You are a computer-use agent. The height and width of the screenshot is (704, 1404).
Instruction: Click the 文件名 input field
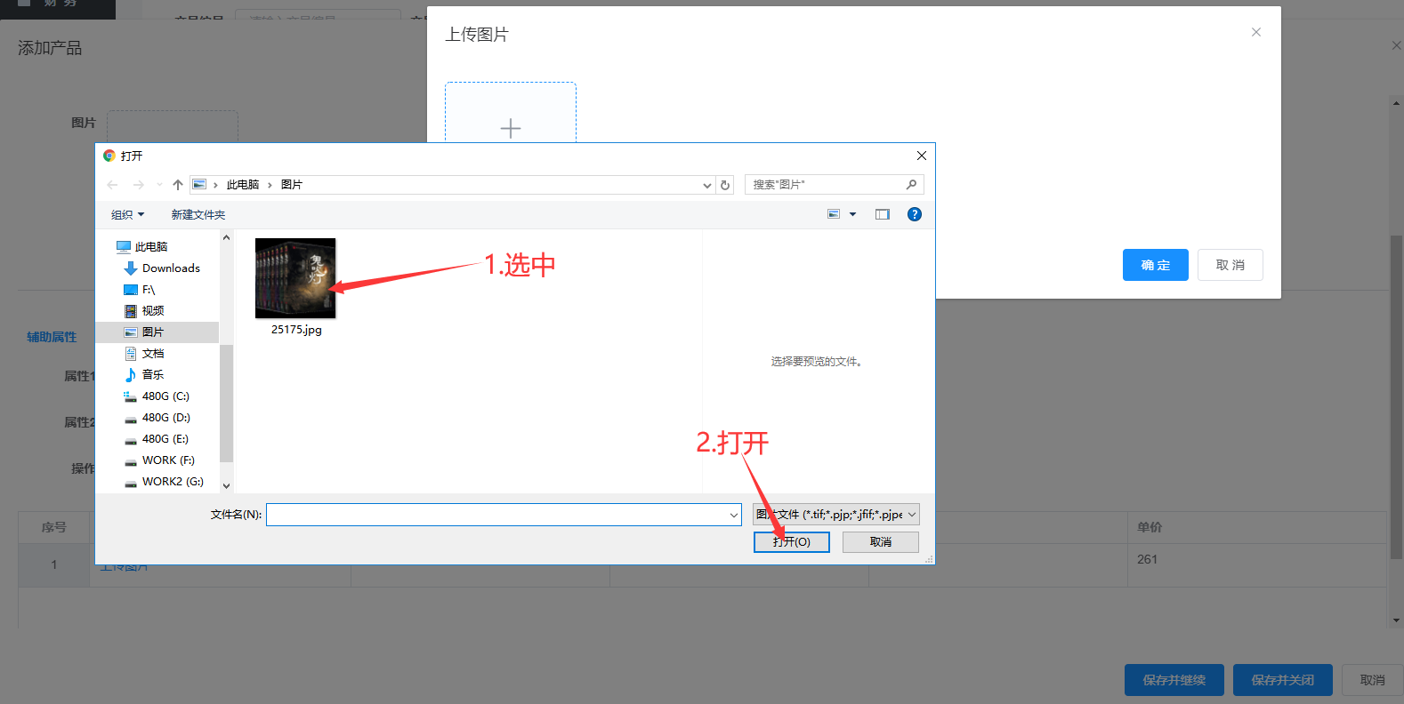(496, 515)
